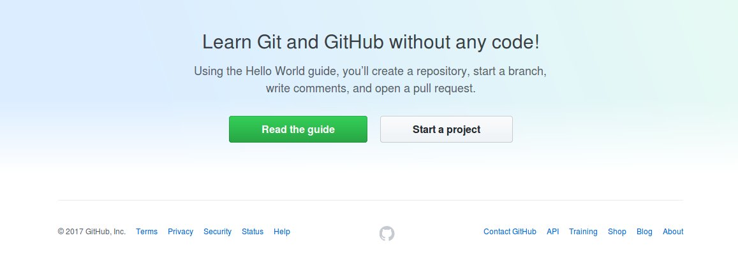Click the word repository in the subtitle
This screenshot has width=738, height=254.
pos(442,73)
